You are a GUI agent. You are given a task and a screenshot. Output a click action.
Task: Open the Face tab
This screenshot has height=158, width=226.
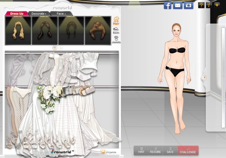click(x=61, y=14)
